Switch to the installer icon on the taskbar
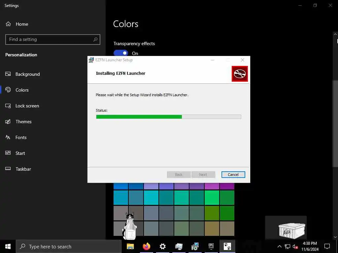Screen dimensions: 338x253 (x=195, y=246)
